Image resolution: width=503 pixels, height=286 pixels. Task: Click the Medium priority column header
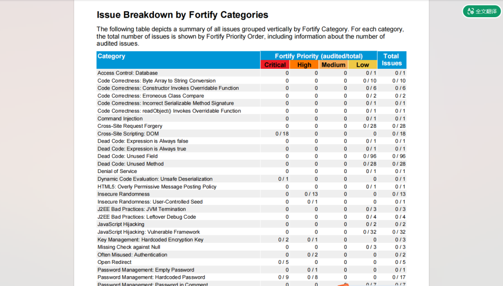click(x=334, y=65)
